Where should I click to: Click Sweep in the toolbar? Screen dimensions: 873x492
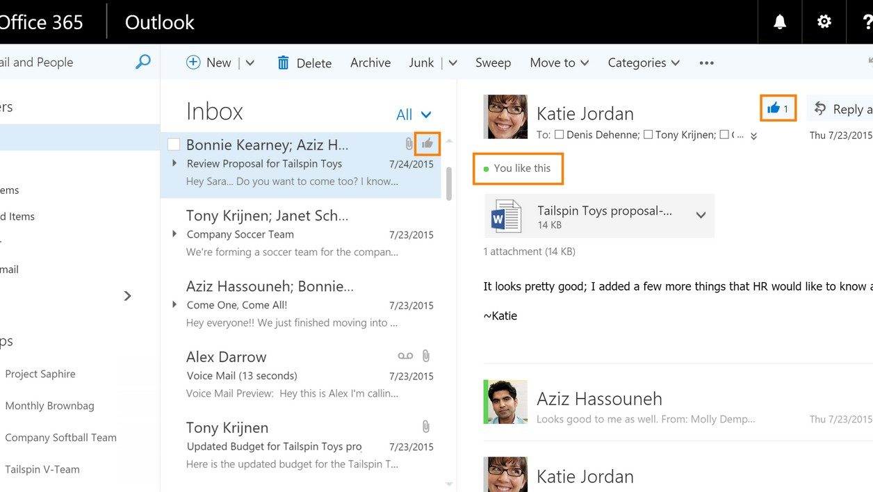click(x=493, y=63)
